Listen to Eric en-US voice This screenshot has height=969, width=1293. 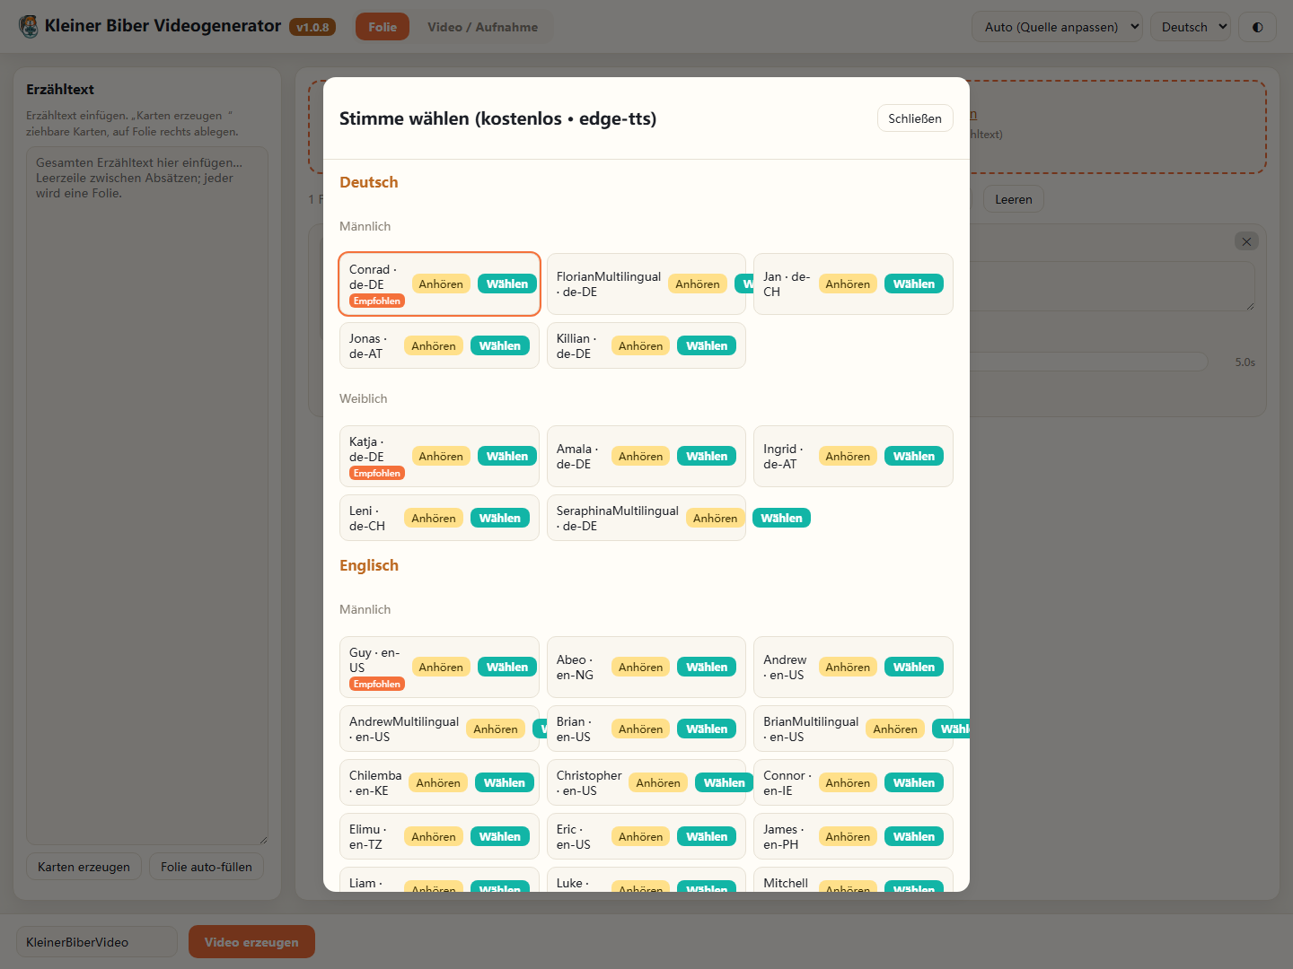[640, 837]
